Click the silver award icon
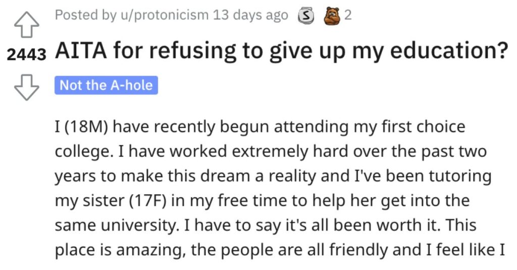 tap(306, 16)
